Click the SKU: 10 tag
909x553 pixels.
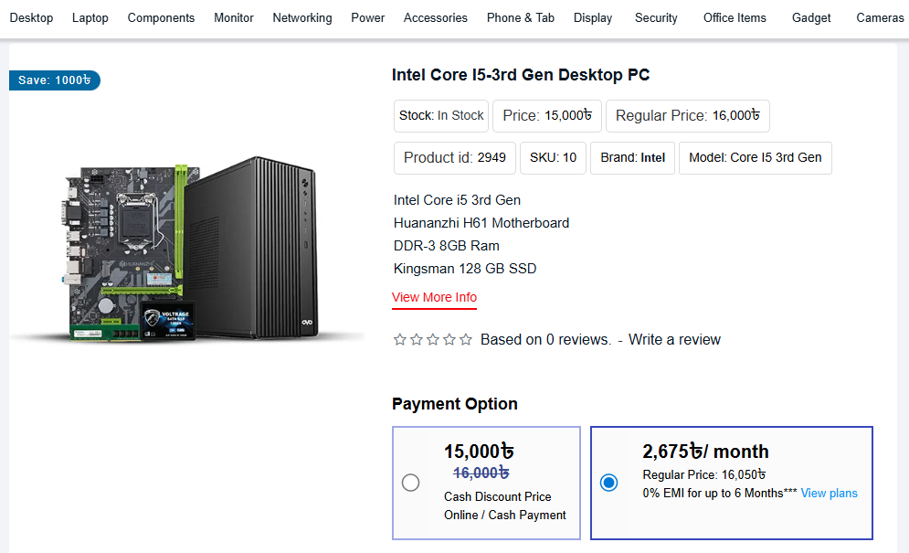(553, 158)
